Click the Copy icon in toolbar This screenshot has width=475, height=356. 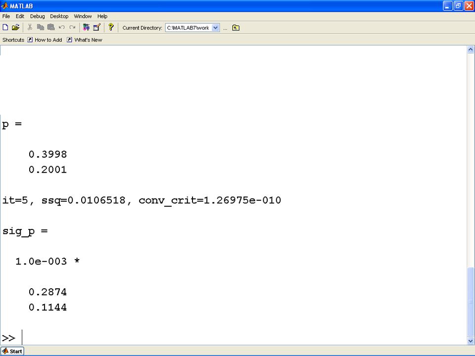pyautogui.click(x=40, y=28)
